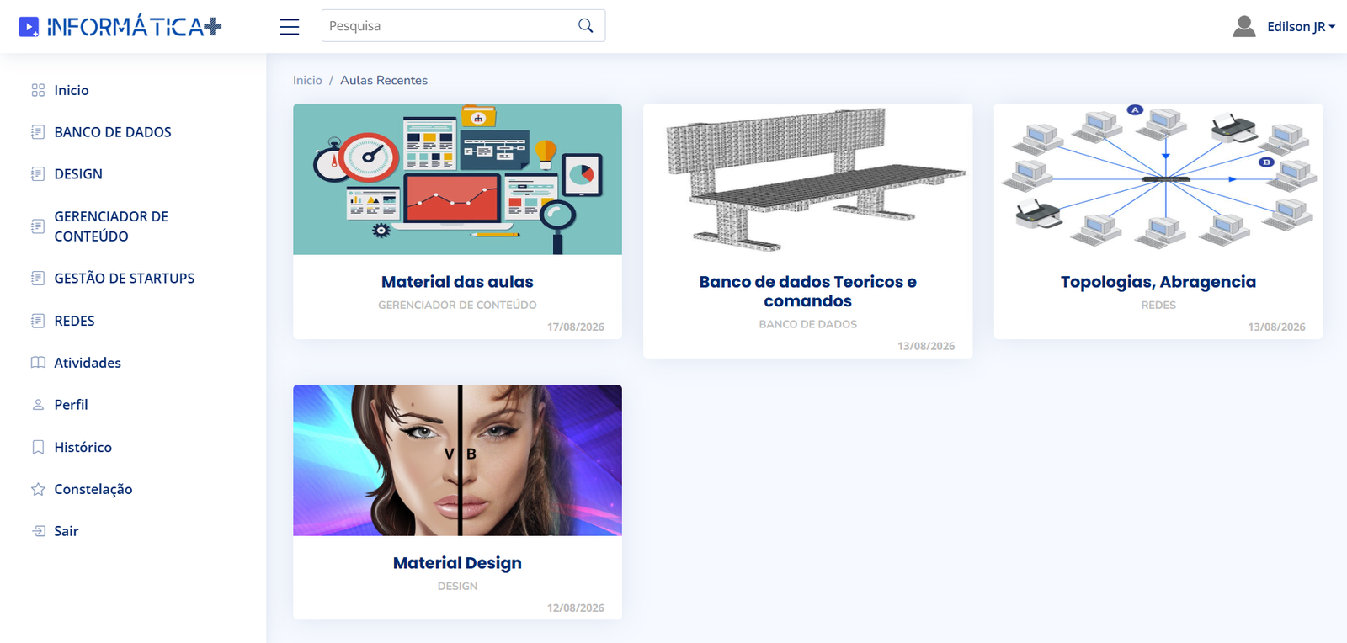The image size is (1347, 643).
Task: Click the network topology thumbnail
Action: pyautogui.click(x=1158, y=179)
